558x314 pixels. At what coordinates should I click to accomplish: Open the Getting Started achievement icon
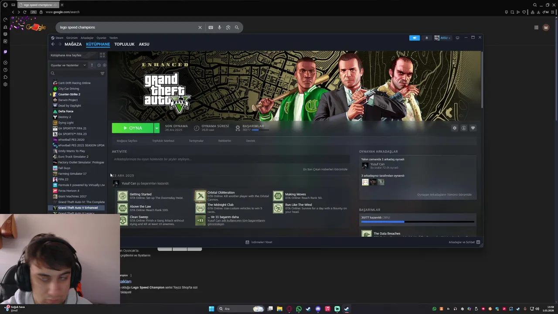point(123,196)
